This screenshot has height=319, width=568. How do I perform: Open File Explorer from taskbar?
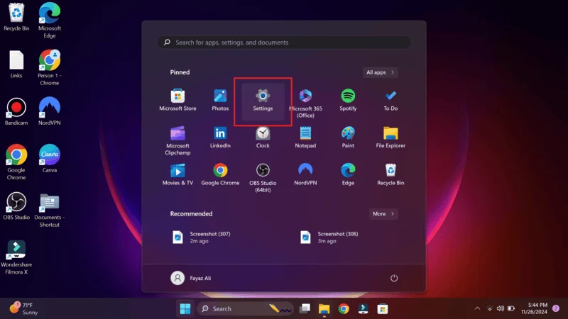324,308
